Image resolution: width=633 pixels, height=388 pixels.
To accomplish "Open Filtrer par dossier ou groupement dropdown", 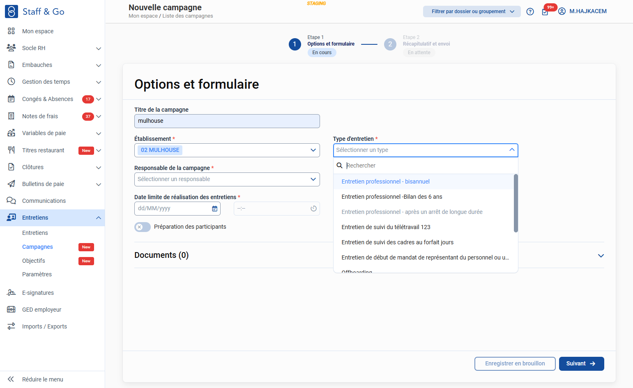I will point(472,11).
